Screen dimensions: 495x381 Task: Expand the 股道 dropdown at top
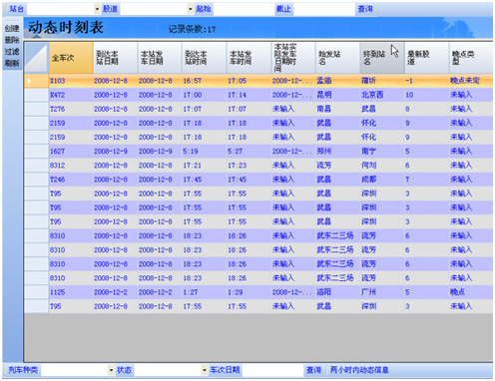pyautogui.click(x=191, y=9)
